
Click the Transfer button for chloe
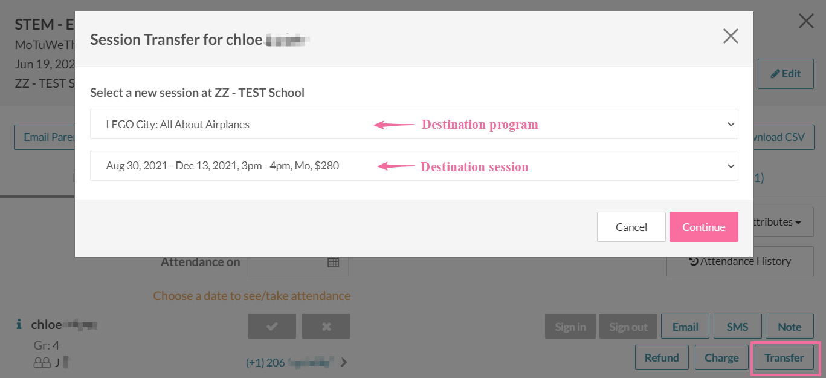[784, 357]
